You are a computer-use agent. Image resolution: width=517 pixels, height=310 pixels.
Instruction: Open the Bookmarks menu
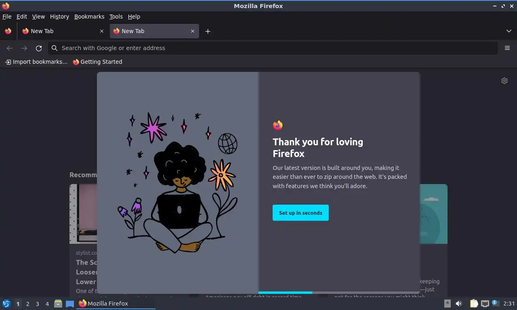[x=89, y=17]
